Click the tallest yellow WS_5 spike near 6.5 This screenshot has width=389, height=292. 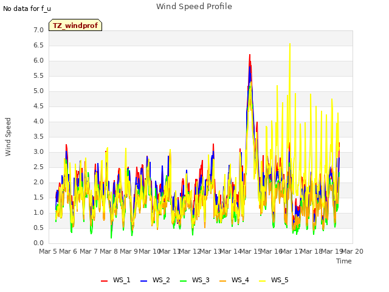pos(290,44)
